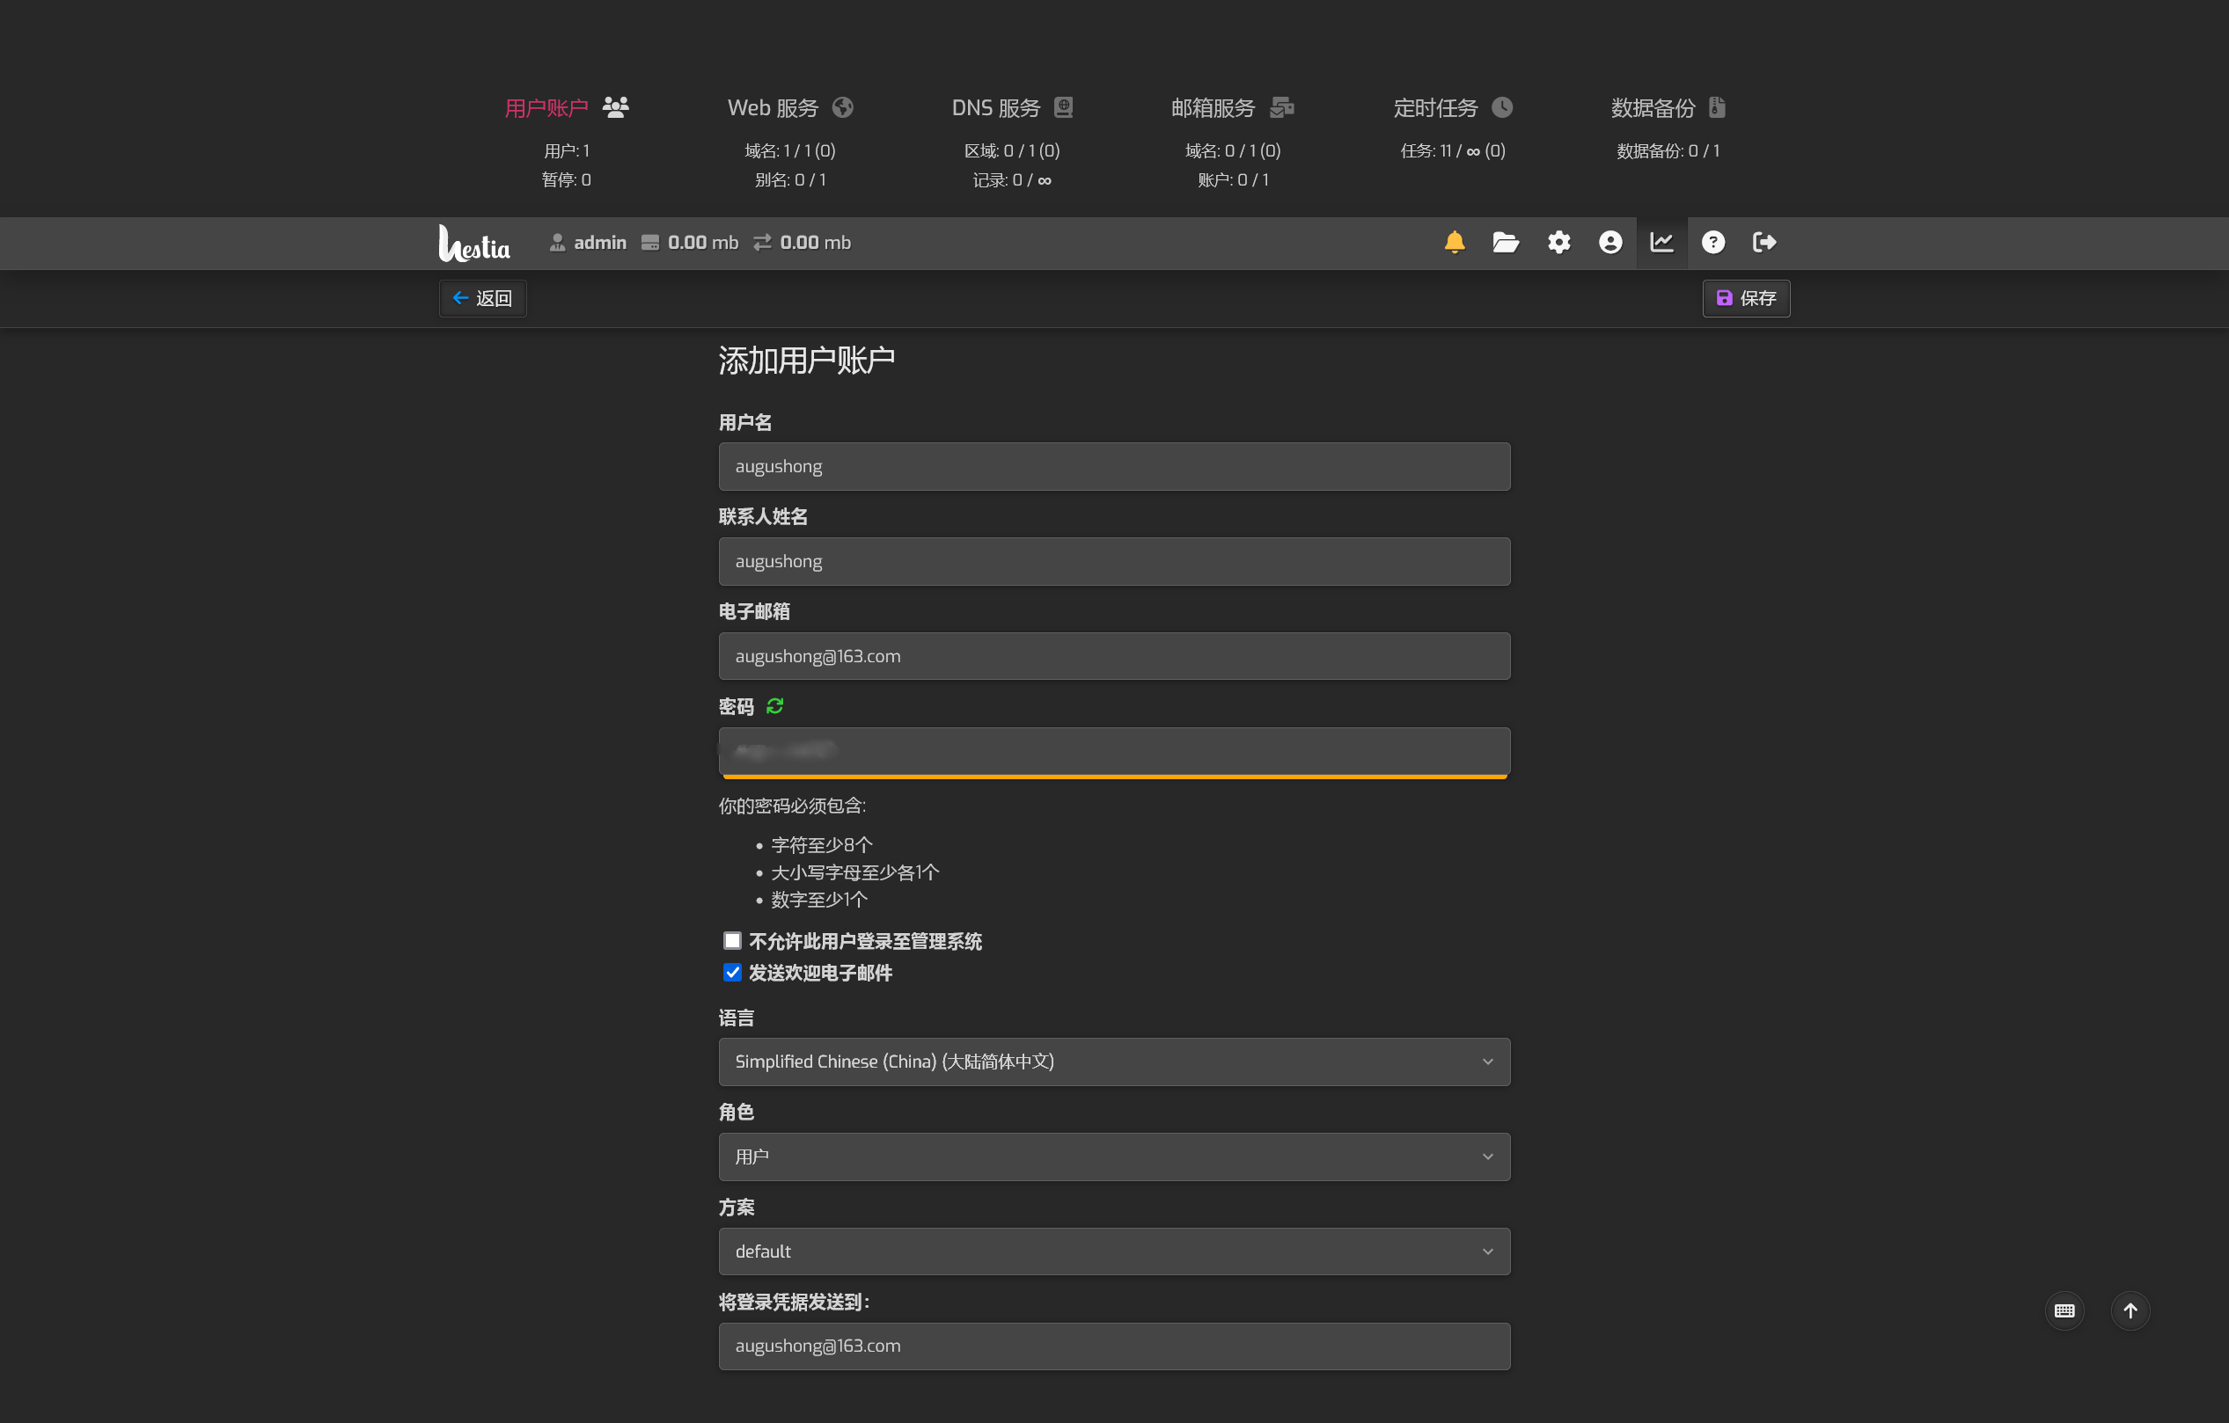Screen dimensions: 2229x1423
Task: Click the logout icon
Action: coord(1764,243)
